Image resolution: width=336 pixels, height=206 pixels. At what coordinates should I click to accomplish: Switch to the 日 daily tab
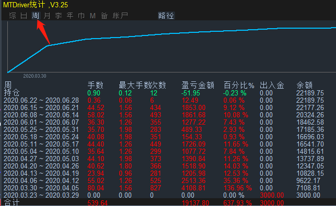pyautogui.click(x=24, y=16)
